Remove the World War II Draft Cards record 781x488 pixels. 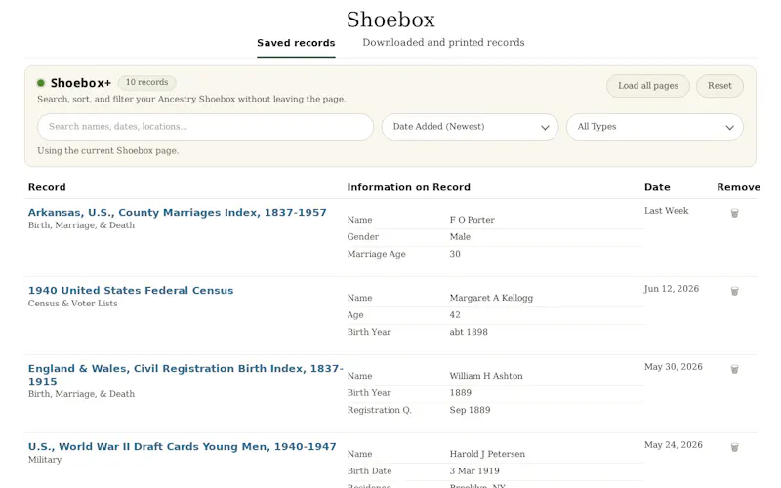(734, 448)
